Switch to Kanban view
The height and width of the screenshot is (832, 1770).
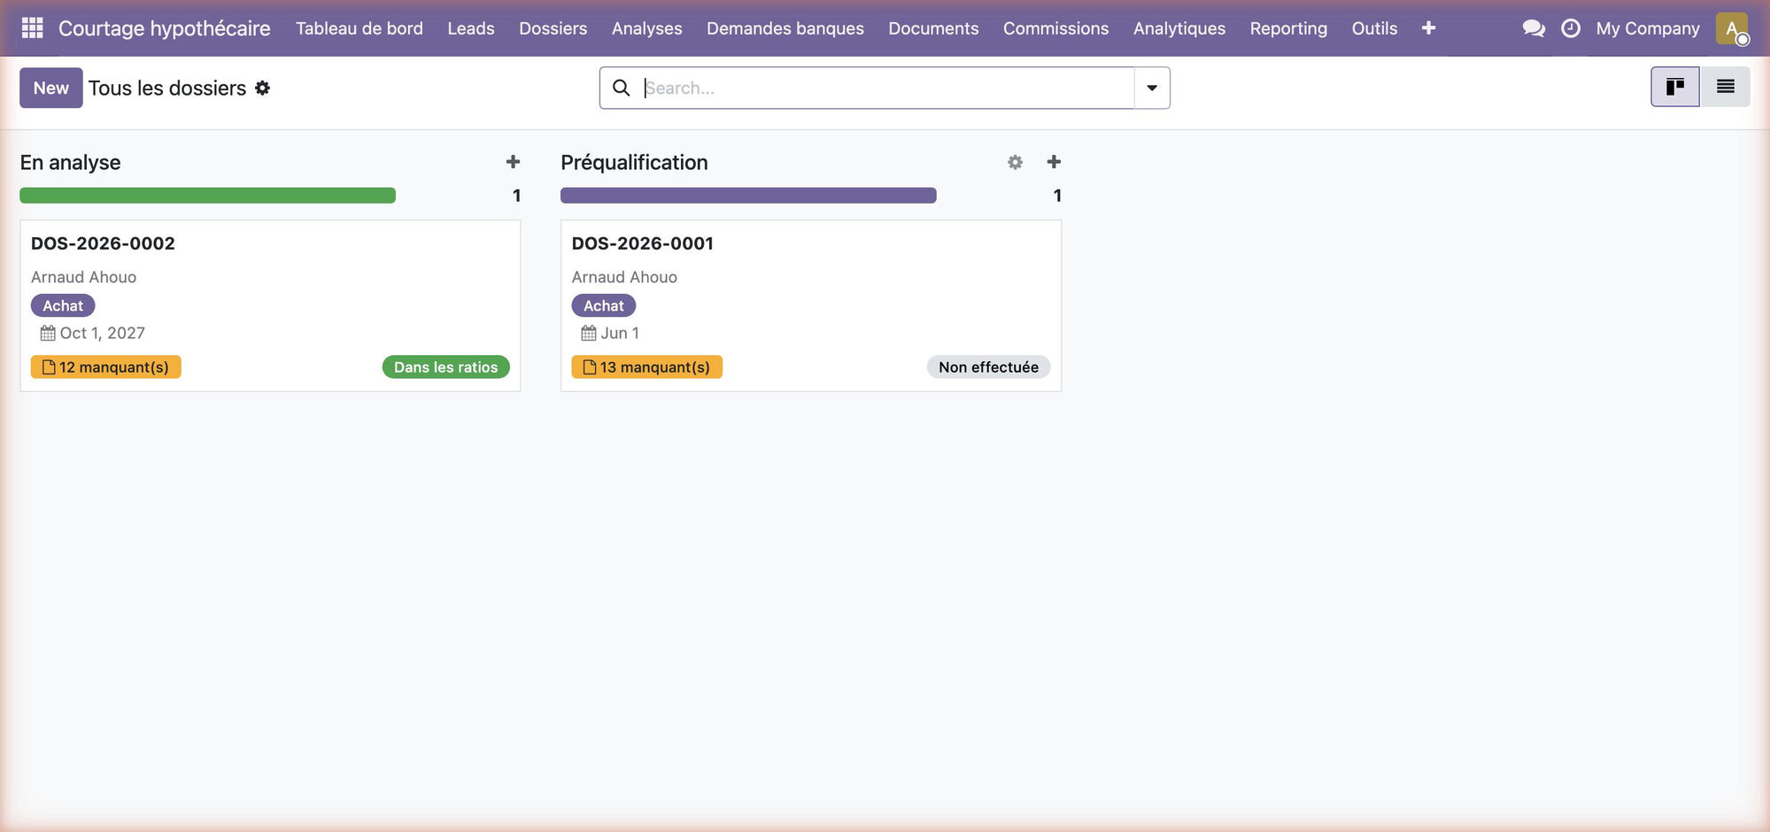[1675, 87]
